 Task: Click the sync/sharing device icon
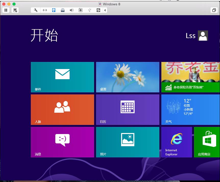tap(98, 10)
